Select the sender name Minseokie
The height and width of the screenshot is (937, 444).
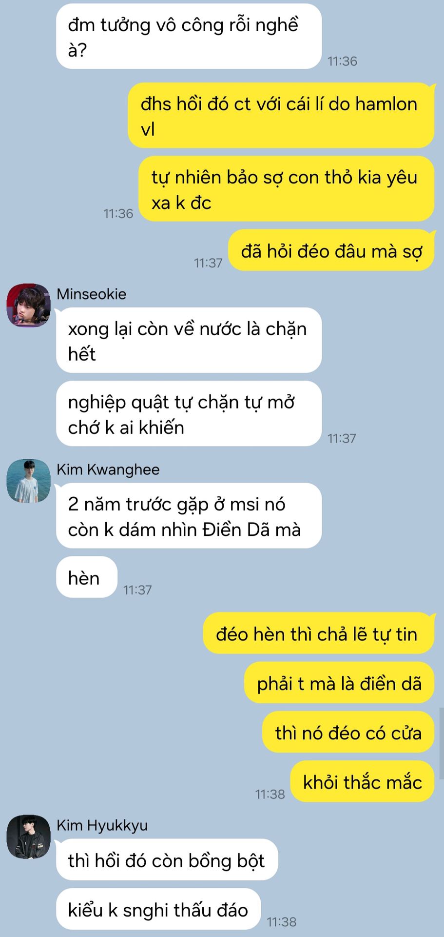(x=91, y=294)
